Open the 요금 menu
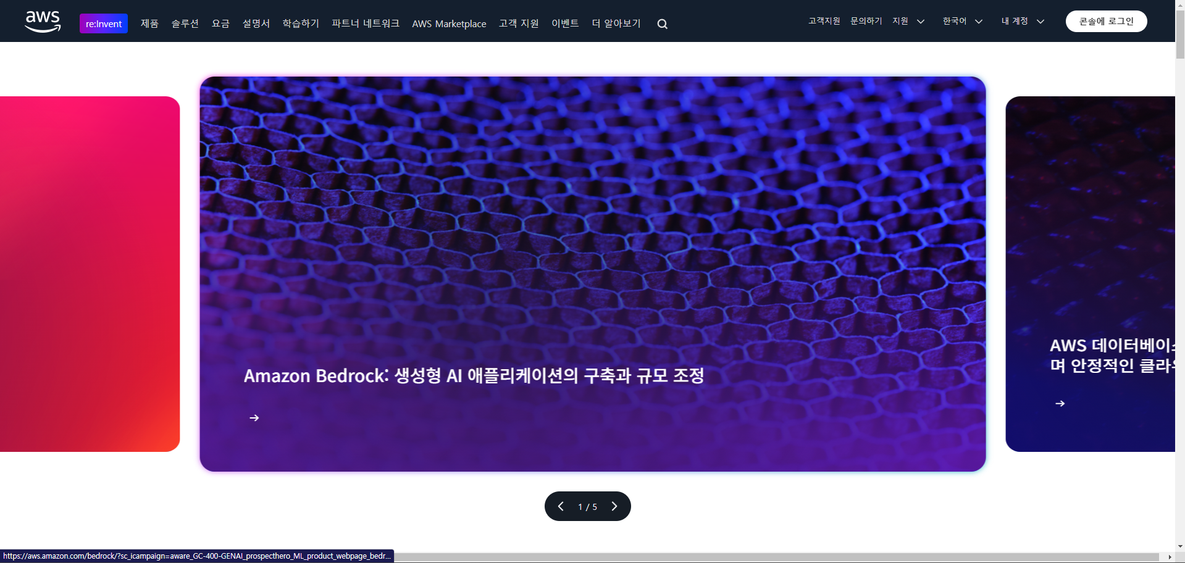Image resolution: width=1185 pixels, height=563 pixels. [x=220, y=23]
